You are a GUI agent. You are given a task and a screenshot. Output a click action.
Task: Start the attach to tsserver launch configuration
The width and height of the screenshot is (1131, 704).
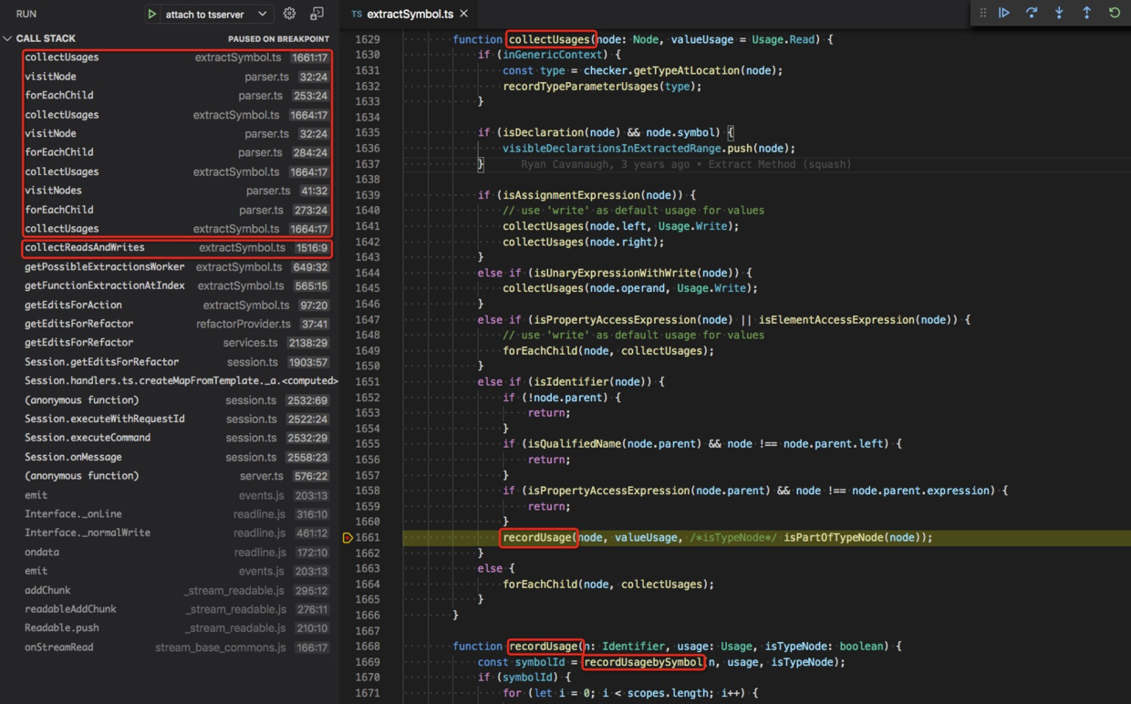152,14
